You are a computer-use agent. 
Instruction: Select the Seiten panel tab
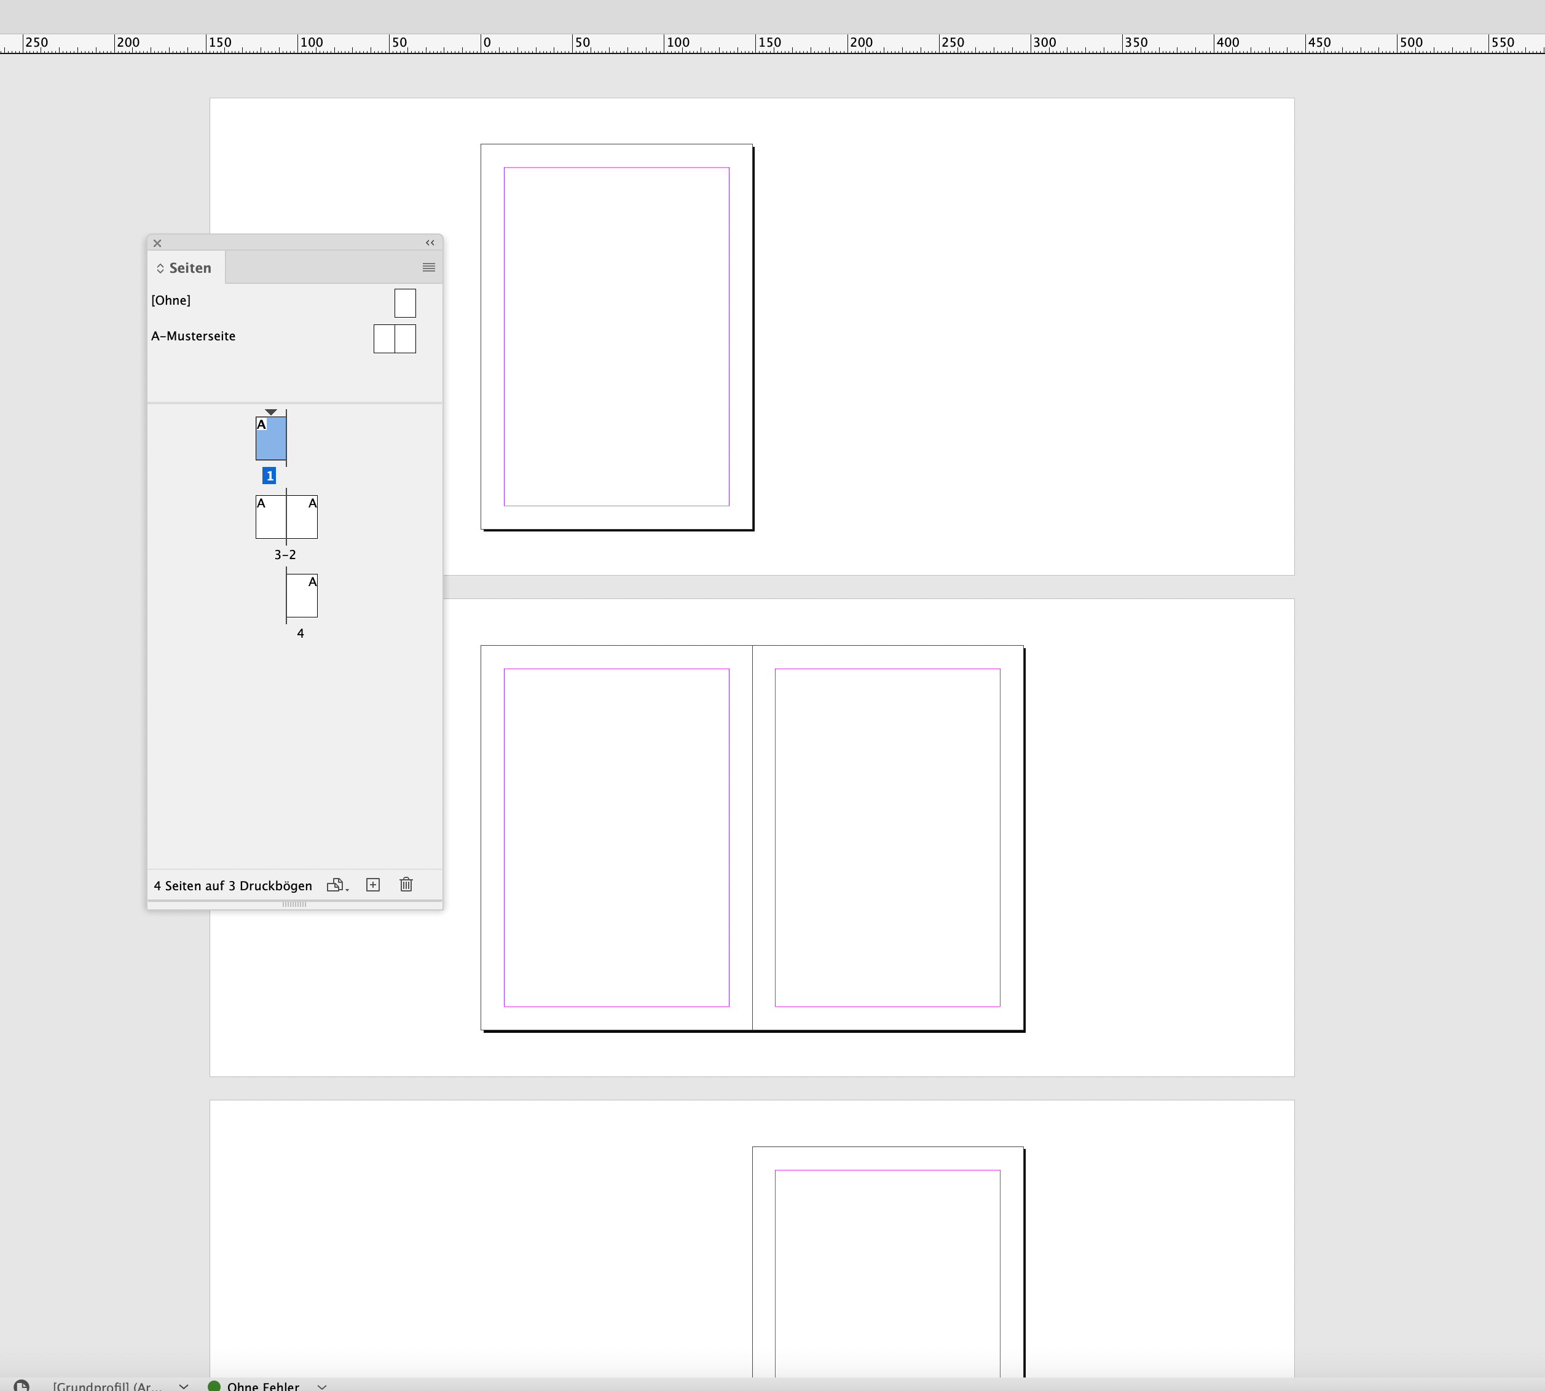coord(189,267)
